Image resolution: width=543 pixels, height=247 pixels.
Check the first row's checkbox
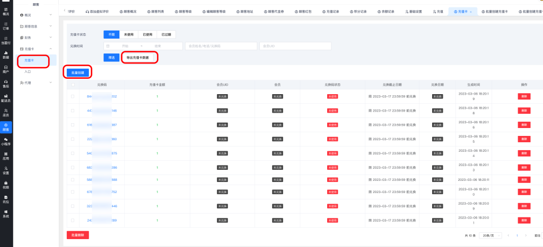73,96
